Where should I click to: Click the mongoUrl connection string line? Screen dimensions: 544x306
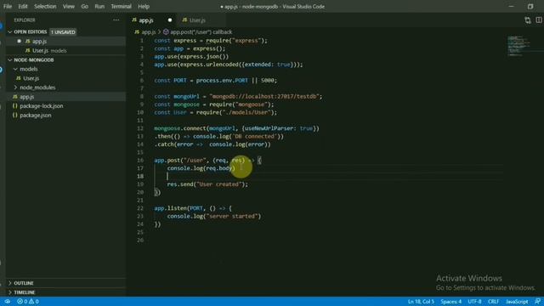click(238, 96)
